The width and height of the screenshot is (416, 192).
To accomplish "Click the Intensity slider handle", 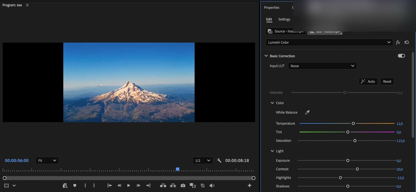I will pos(345,93).
